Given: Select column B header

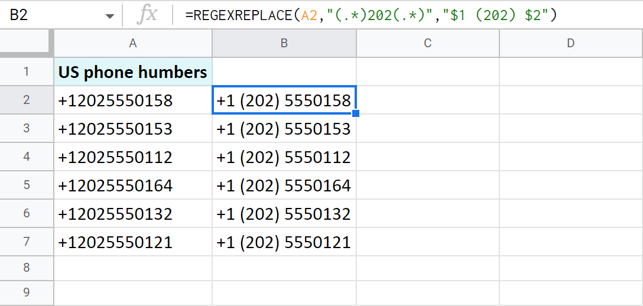Looking at the screenshot, I should point(284,43).
